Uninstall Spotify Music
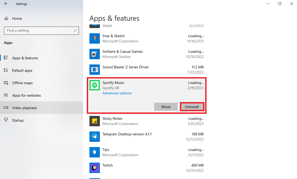The image size is (297, 179). tap(192, 107)
